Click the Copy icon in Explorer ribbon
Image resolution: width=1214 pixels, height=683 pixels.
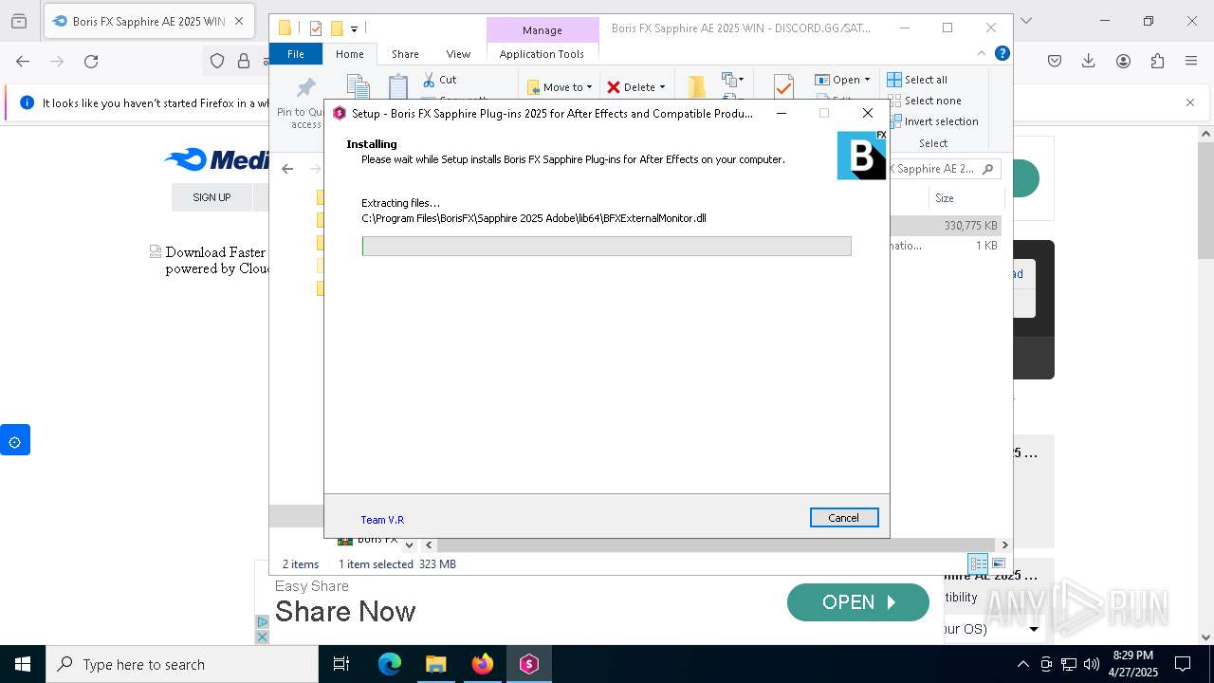358,87
